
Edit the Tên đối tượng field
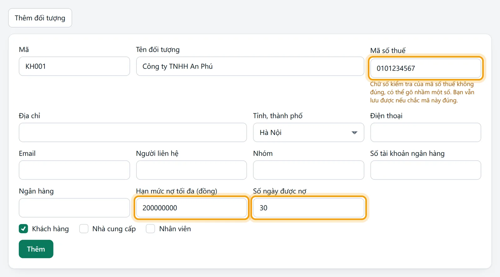coord(250,66)
